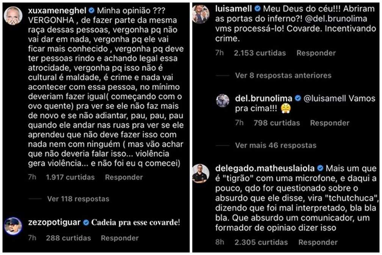Click verified badge next to xuxameneghel

coord(91,11)
